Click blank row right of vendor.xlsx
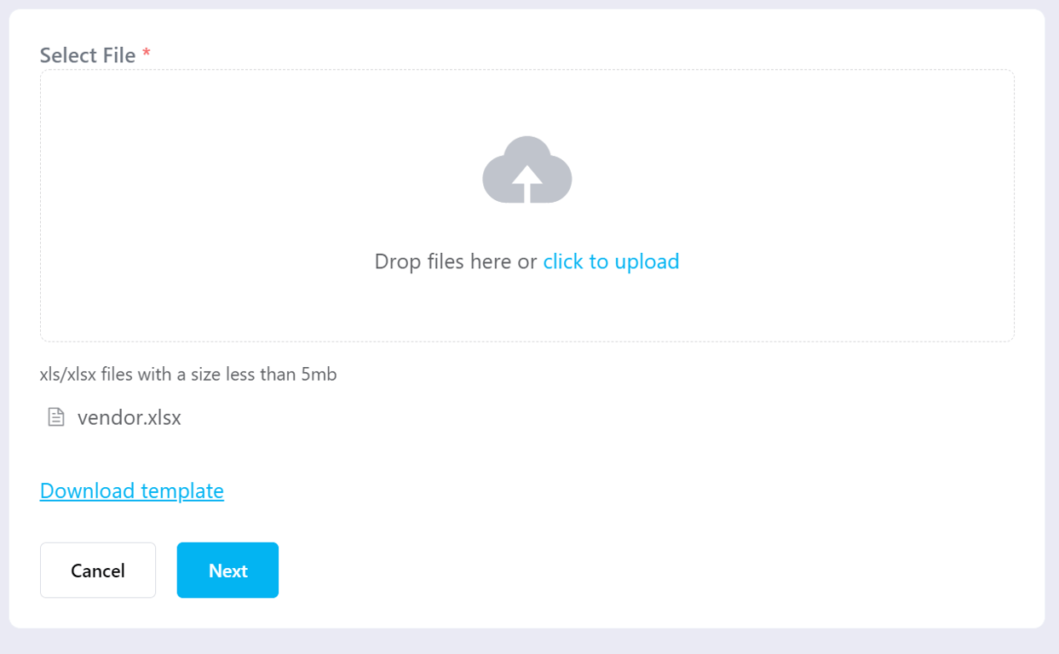Image resolution: width=1059 pixels, height=654 pixels. (596, 417)
